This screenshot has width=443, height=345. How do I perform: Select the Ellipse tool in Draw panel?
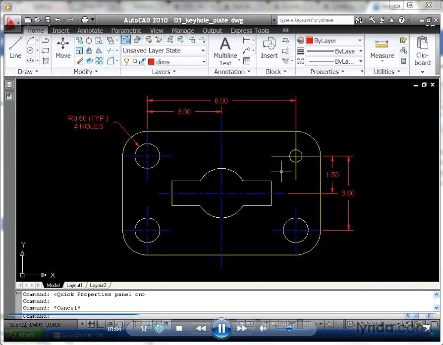(x=30, y=60)
